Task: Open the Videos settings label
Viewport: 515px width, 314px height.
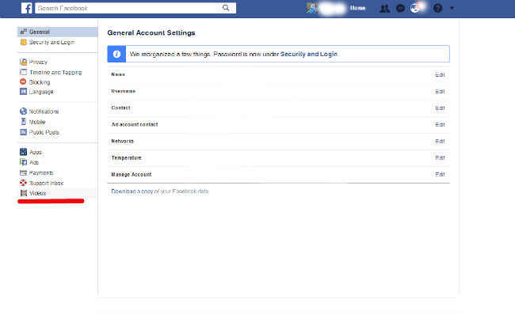Action: coord(38,193)
